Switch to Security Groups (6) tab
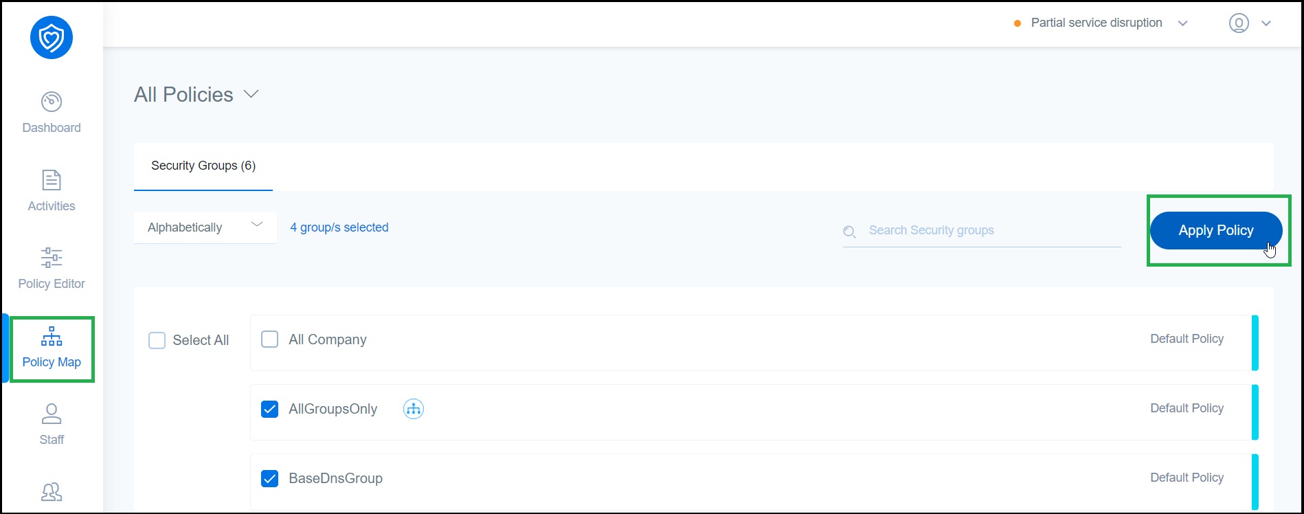The height and width of the screenshot is (514, 1304). (203, 166)
